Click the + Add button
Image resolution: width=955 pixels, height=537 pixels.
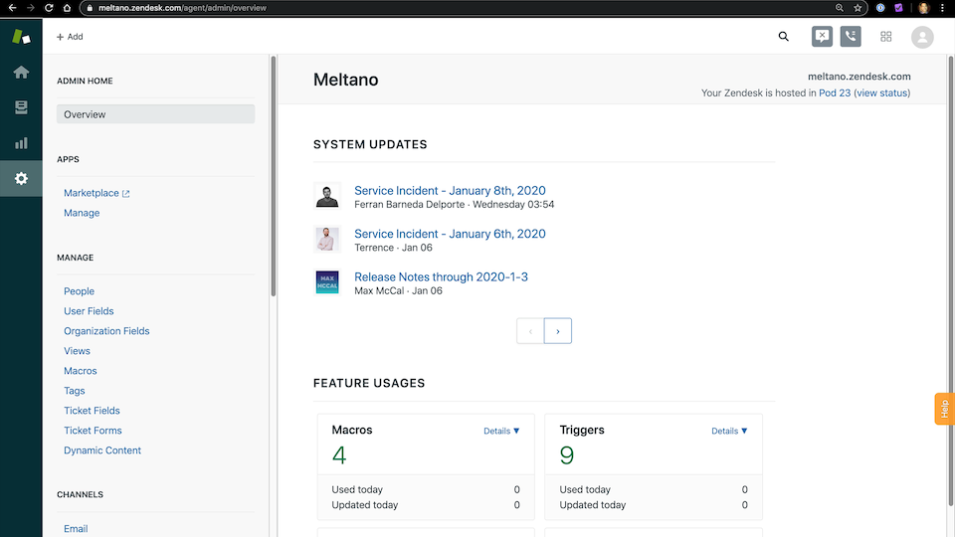[70, 37]
